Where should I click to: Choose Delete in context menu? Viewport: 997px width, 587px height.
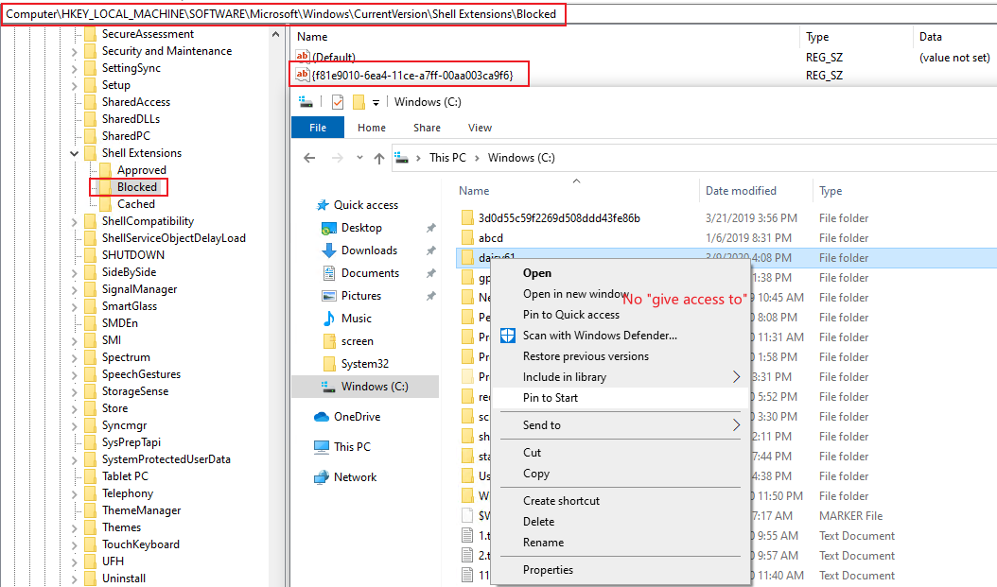pyautogui.click(x=619, y=522)
